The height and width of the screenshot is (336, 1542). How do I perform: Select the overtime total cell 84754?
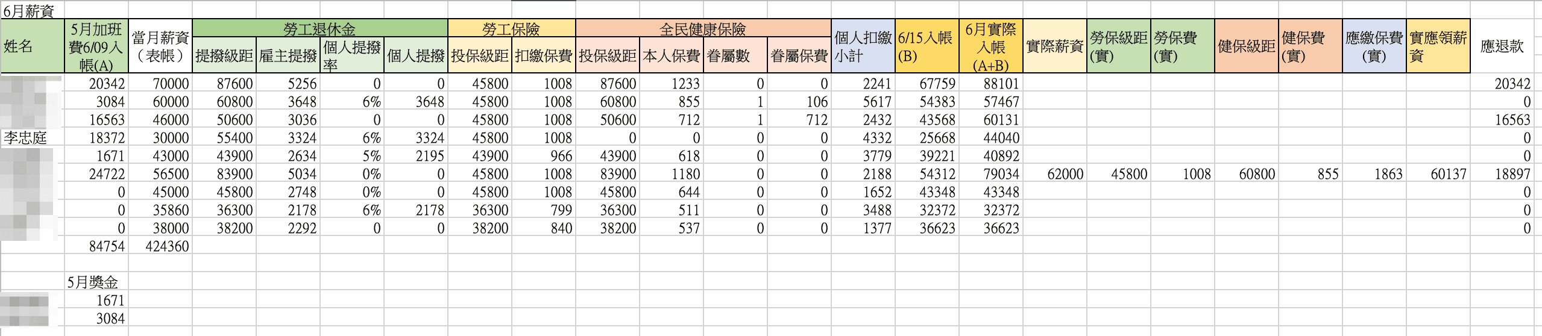point(96,246)
